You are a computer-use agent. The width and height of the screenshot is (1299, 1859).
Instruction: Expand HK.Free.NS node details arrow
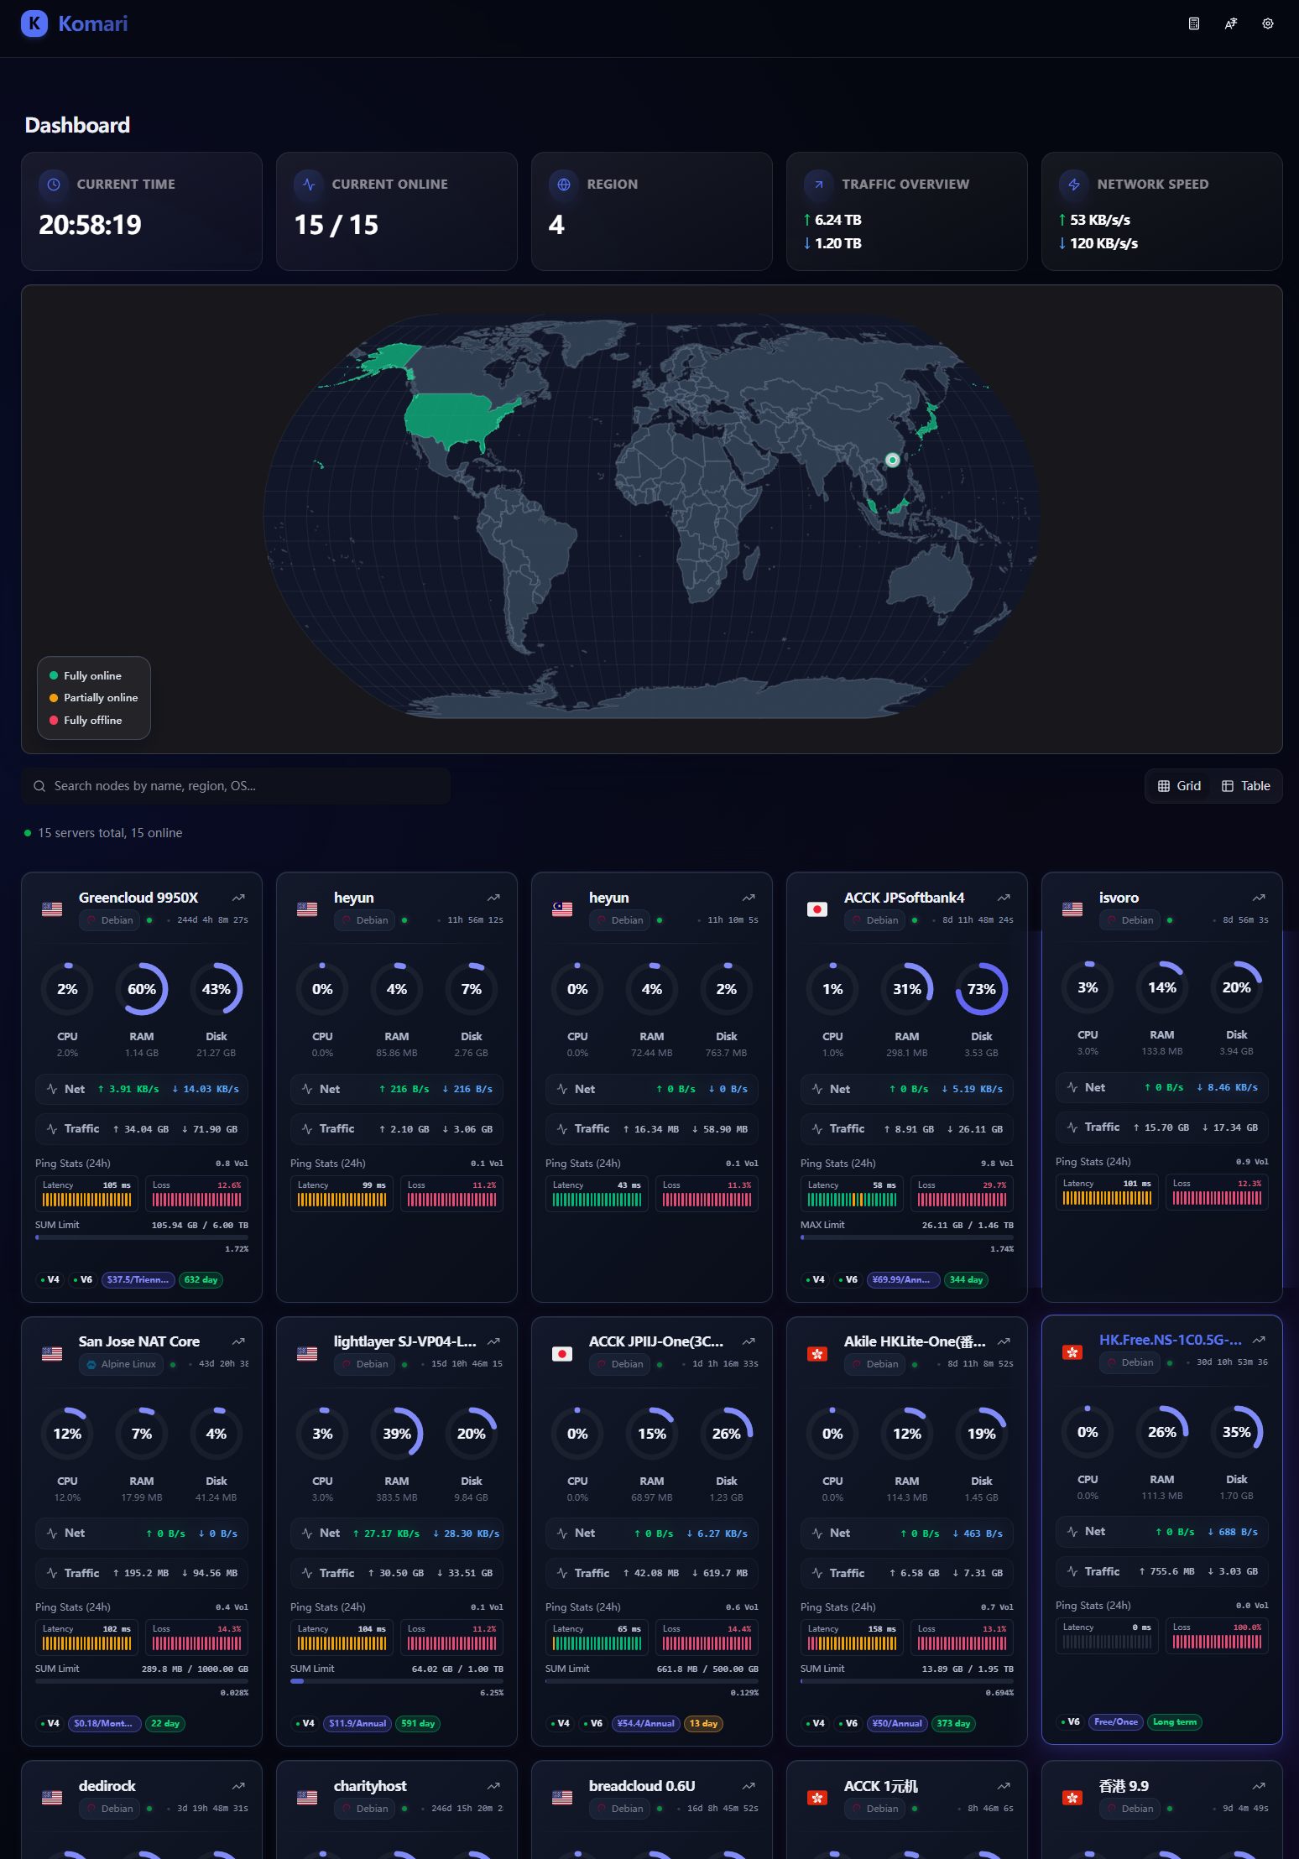(x=1259, y=1340)
